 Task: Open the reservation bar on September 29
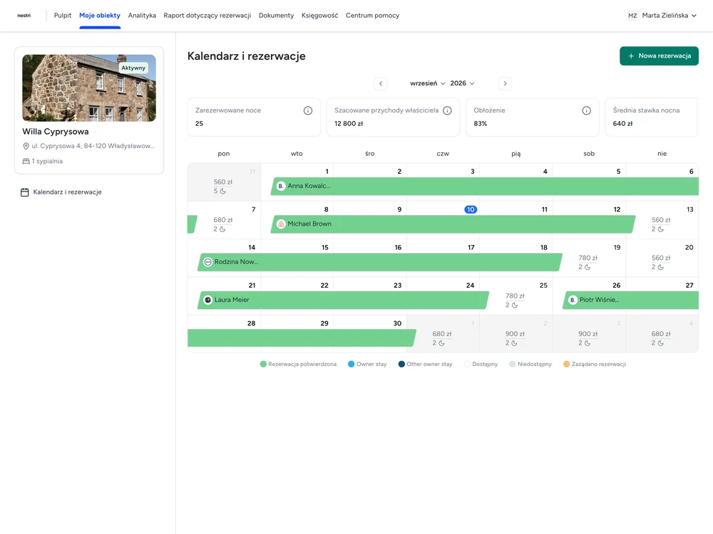(302, 338)
